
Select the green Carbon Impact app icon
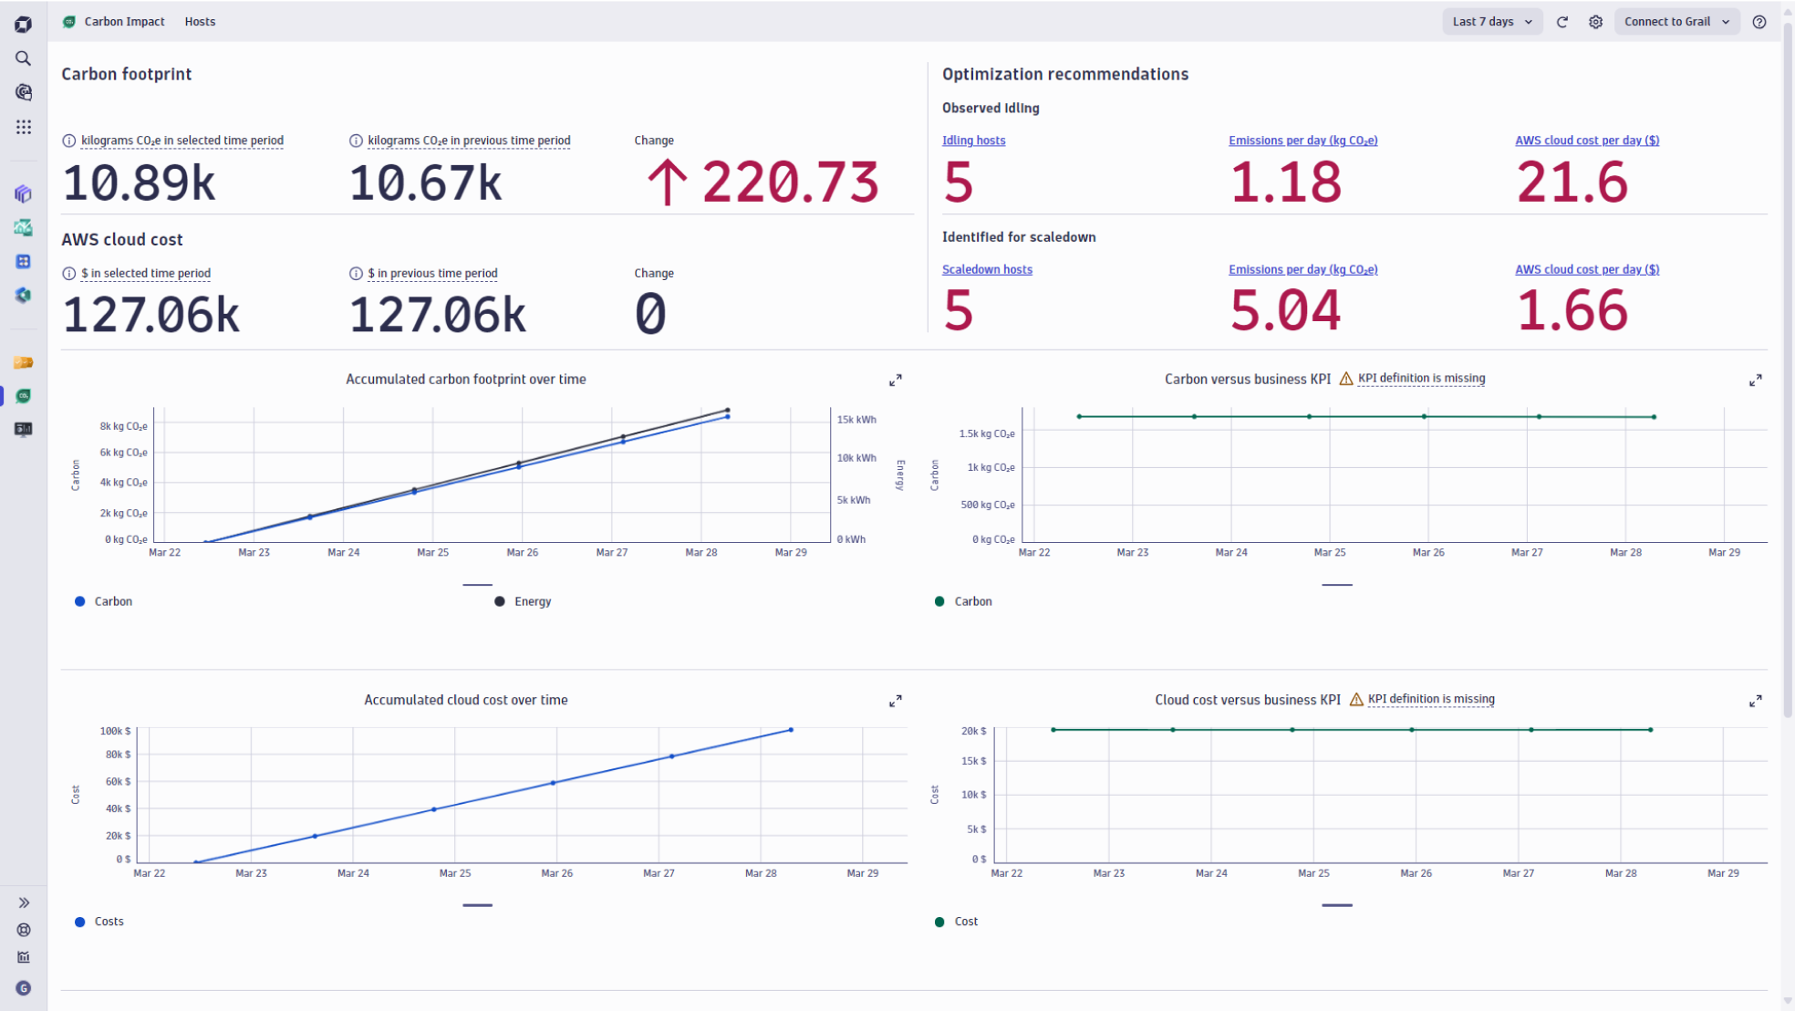23,396
